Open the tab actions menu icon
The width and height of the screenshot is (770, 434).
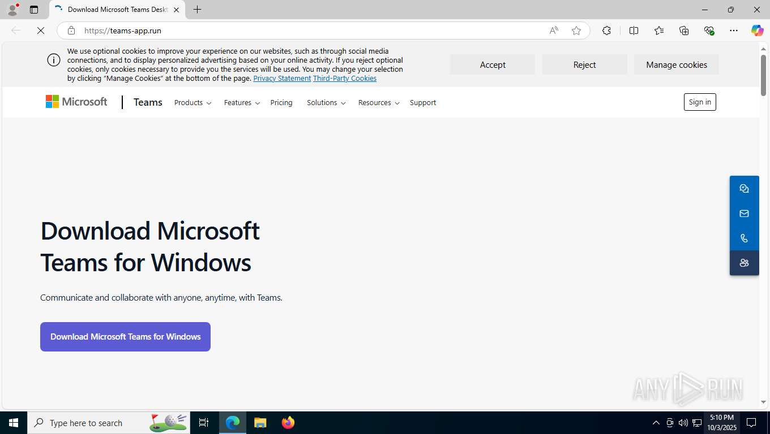[34, 10]
